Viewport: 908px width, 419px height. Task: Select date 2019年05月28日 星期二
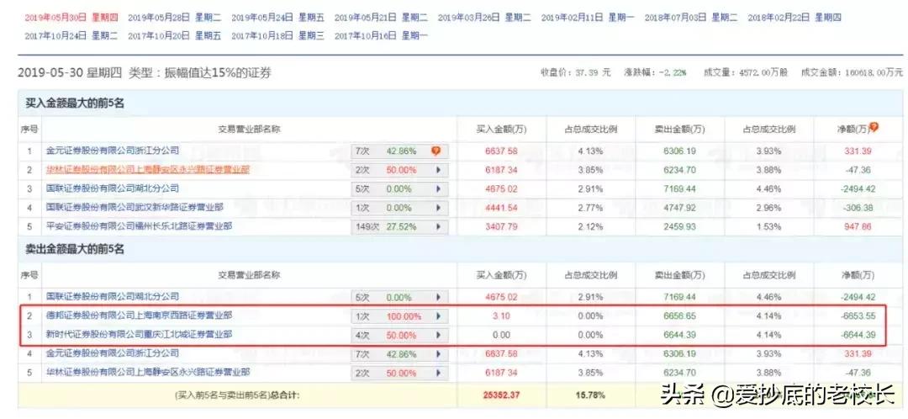174,18
